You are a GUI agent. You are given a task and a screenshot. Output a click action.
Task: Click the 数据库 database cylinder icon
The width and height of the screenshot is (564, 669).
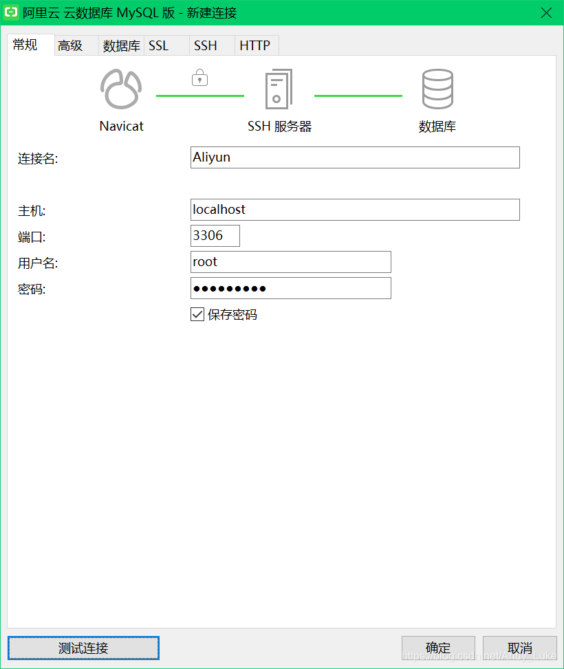(437, 89)
